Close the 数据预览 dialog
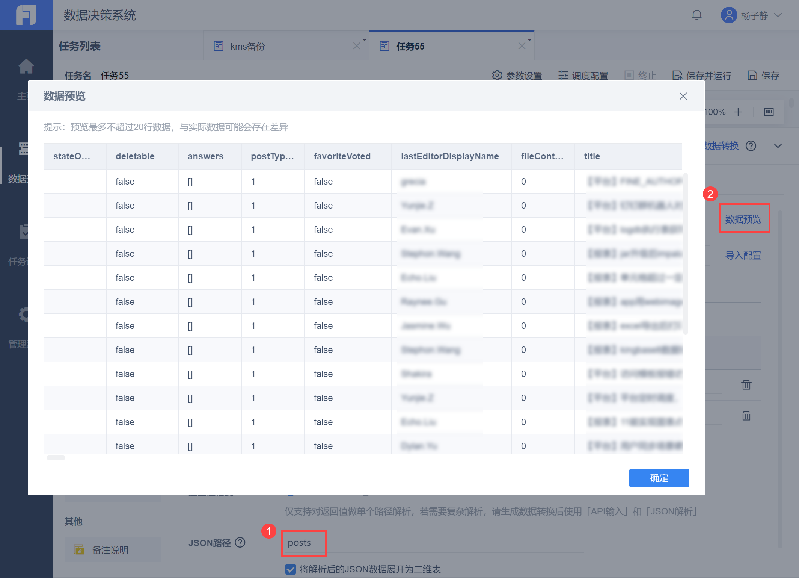The width and height of the screenshot is (799, 578). click(x=683, y=96)
